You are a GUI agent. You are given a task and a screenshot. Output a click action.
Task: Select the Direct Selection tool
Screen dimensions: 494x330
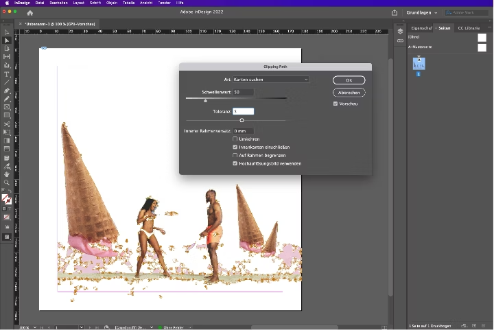[7, 40]
